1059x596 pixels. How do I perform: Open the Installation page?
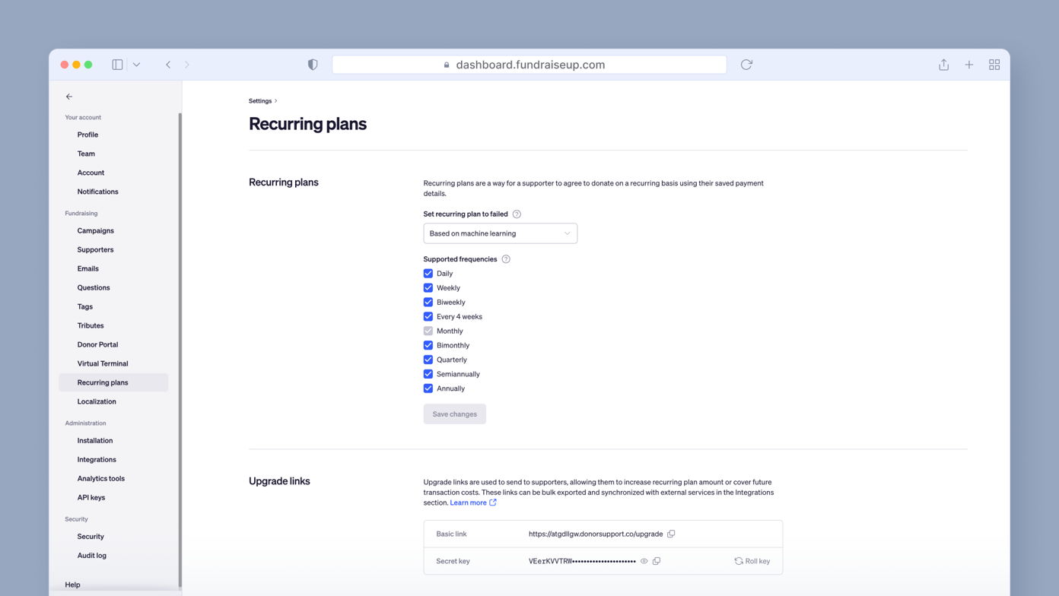click(95, 440)
